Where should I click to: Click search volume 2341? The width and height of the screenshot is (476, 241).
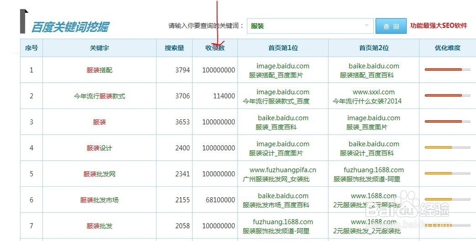182,174
